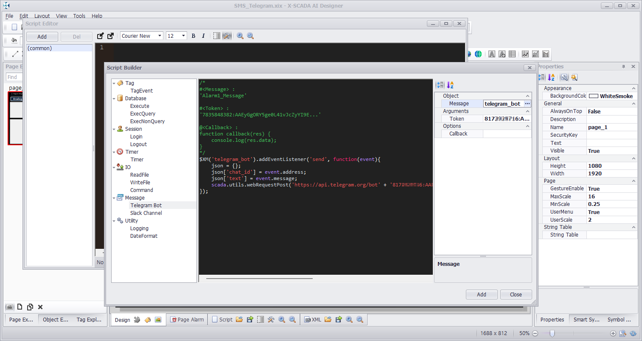Select Telegram Bot tree item
This screenshot has height=341, width=642.
(x=146, y=206)
